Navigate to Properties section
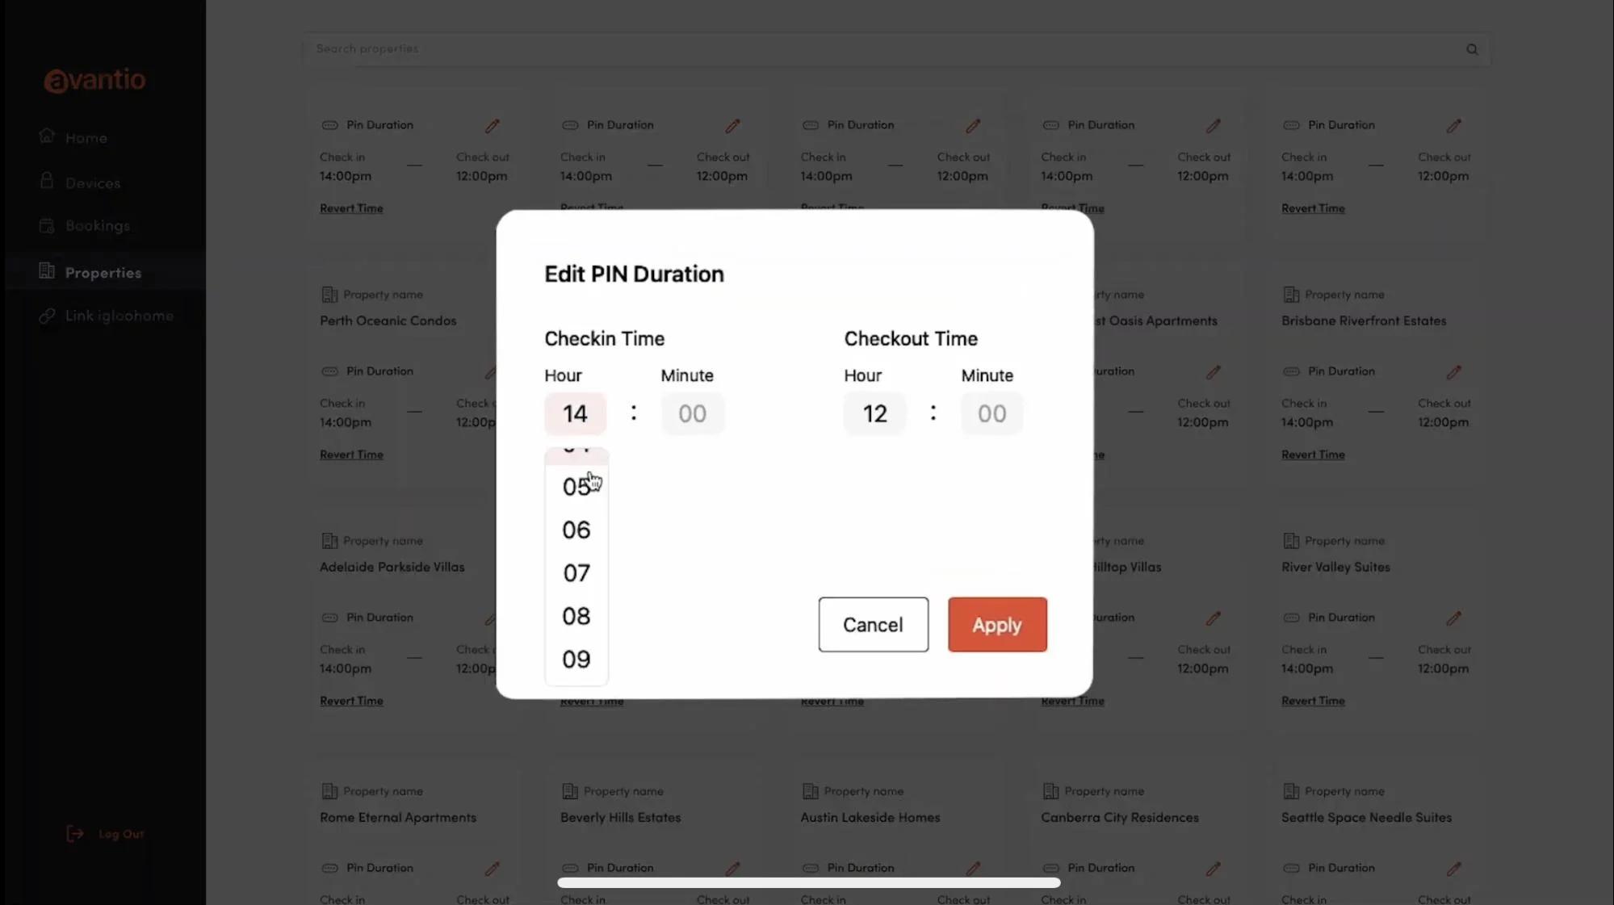 pos(103,272)
